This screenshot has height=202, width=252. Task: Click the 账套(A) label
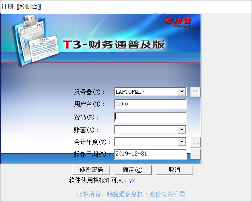click(86, 130)
